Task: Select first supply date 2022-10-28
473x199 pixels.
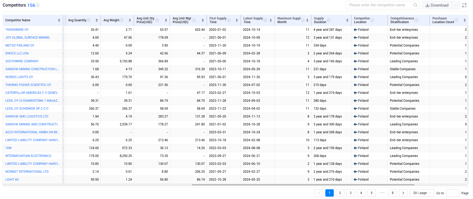Action: (x=217, y=180)
